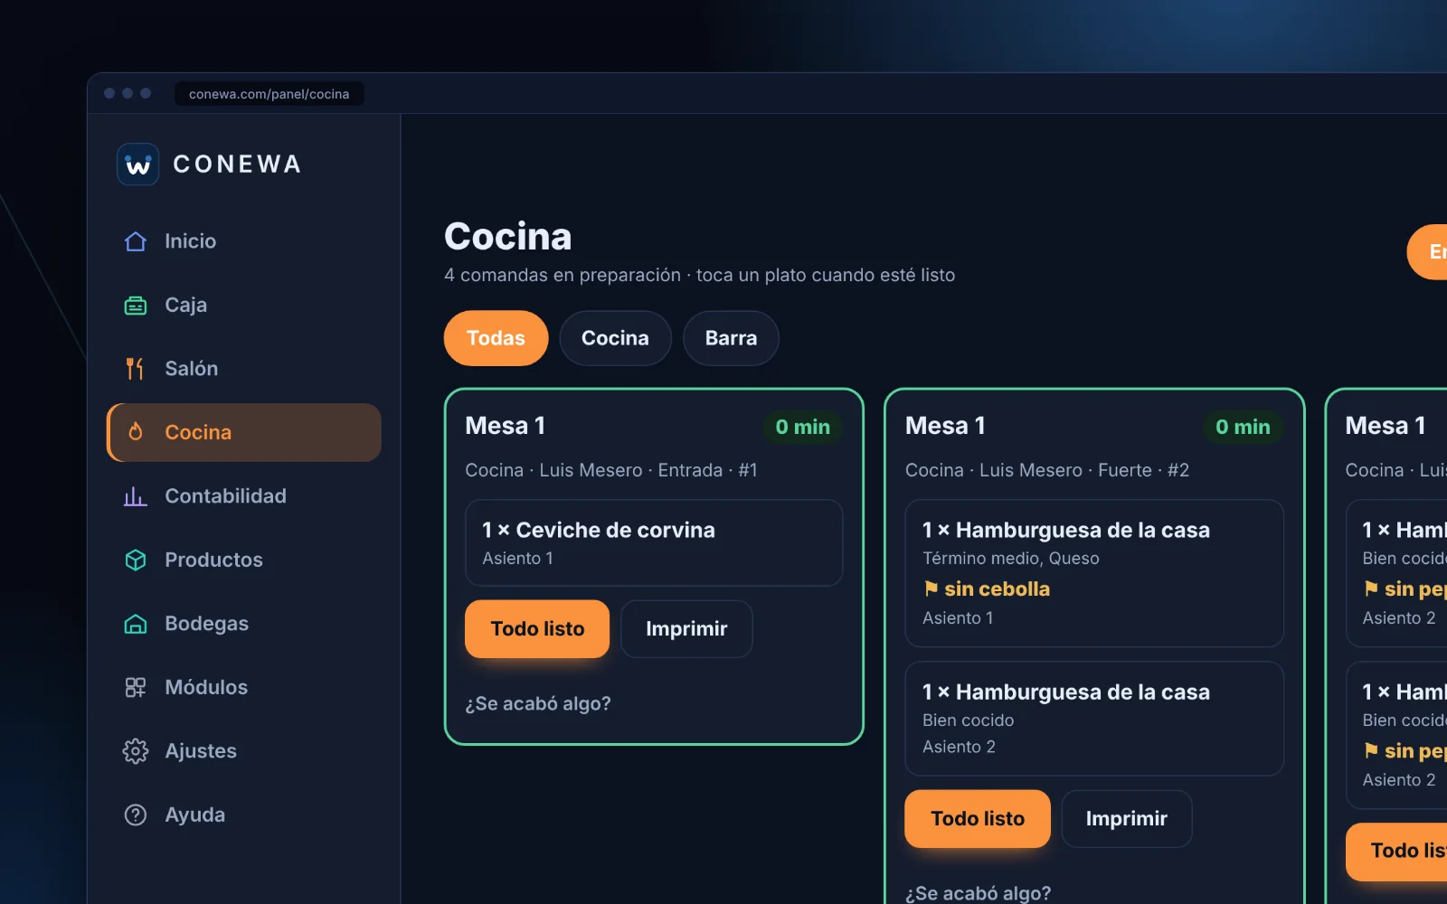Click the Bien cocido text in order #2

tap(969, 720)
